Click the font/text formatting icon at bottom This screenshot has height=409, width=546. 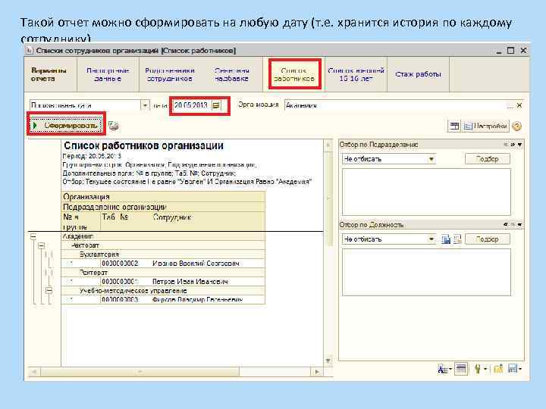point(442,369)
